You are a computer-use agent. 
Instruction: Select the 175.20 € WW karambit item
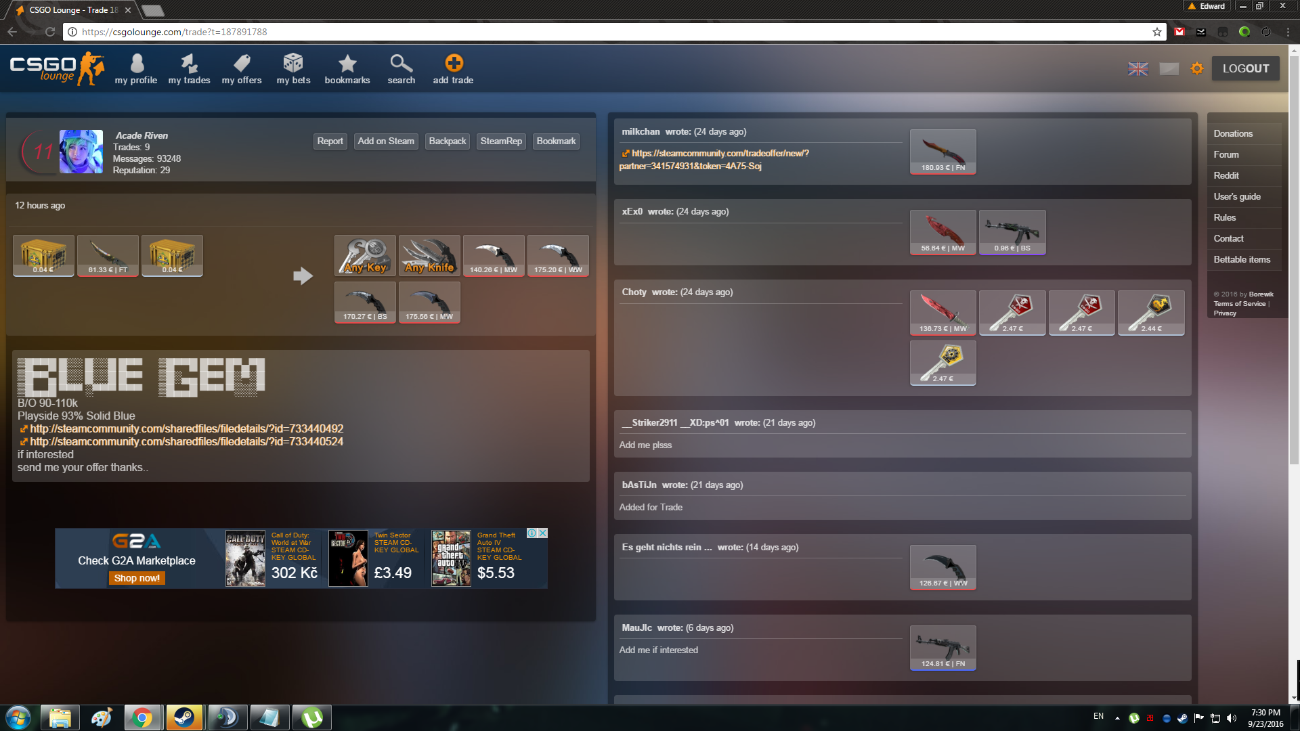pos(558,255)
